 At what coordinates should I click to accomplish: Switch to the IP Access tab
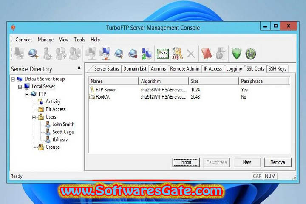pos(213,69)
